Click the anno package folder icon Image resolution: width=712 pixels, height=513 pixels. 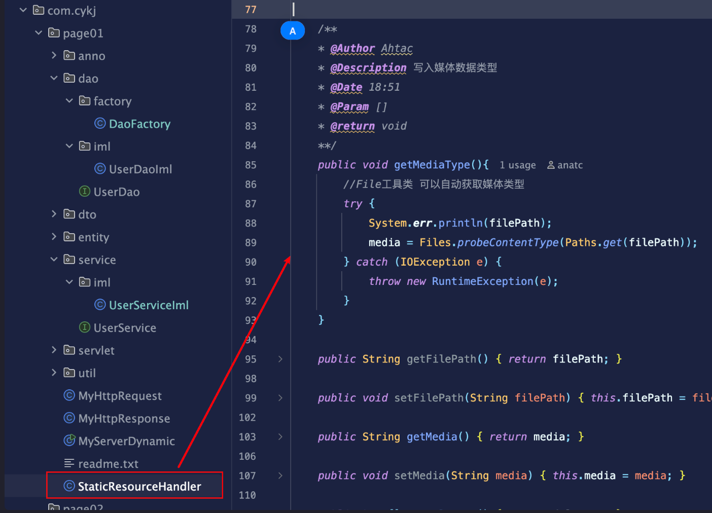69,55
